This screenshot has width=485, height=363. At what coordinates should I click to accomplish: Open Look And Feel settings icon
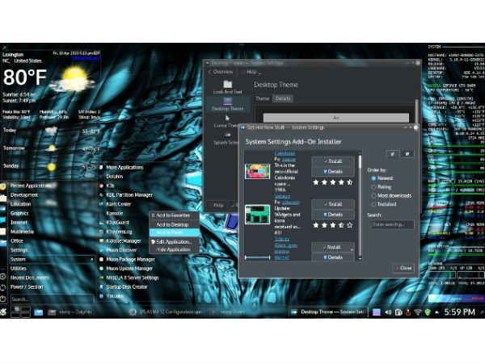(228, 85)
